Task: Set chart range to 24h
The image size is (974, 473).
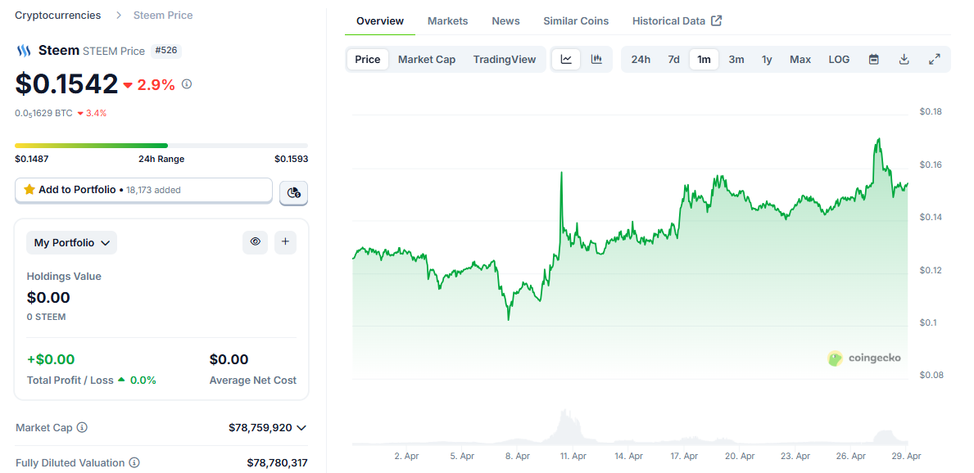Action: 641,60
